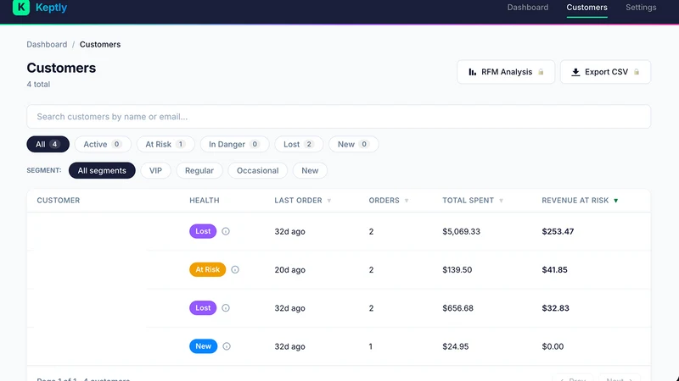Screen dimensions: 679x381
Task: Focus the customer search field
Action: pos(339,117)
